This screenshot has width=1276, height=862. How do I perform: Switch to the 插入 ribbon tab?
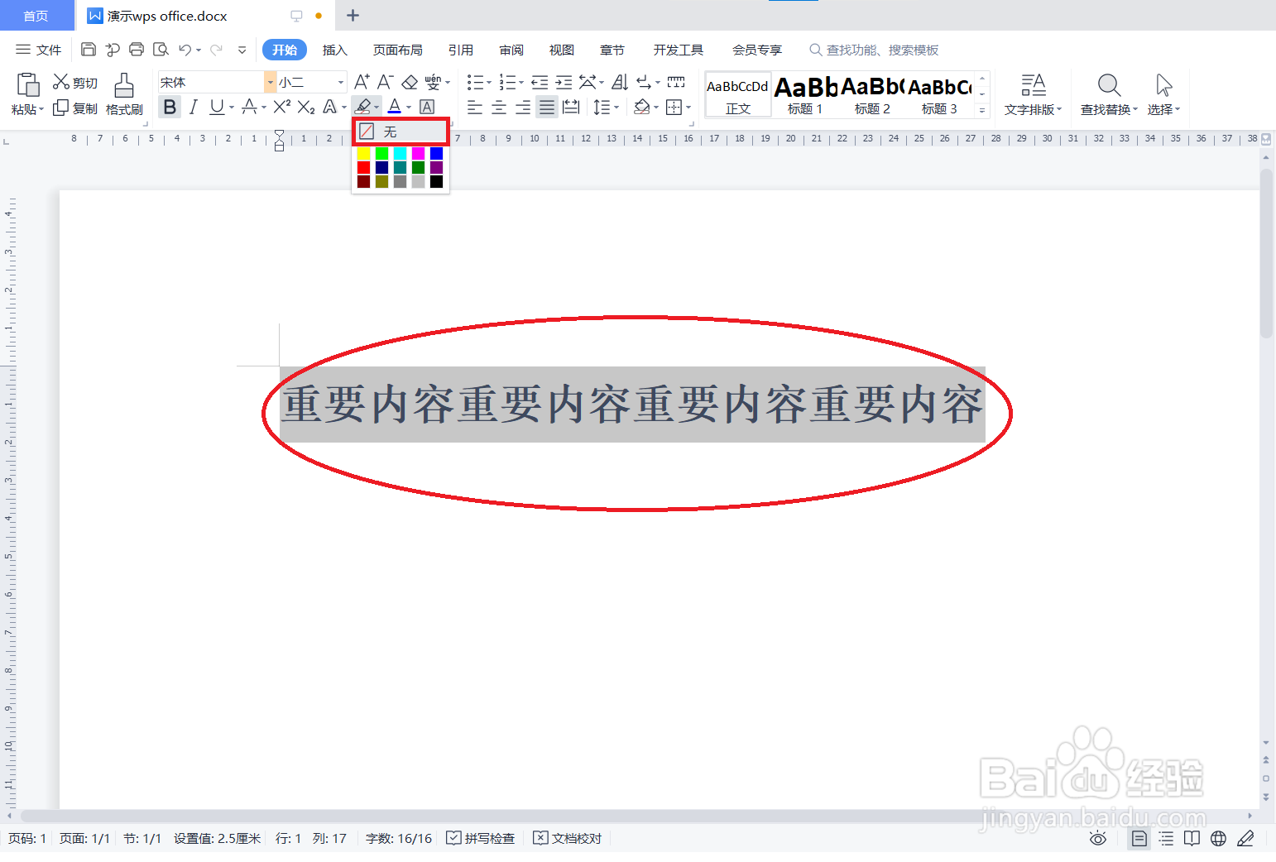(x=334, y=50)
